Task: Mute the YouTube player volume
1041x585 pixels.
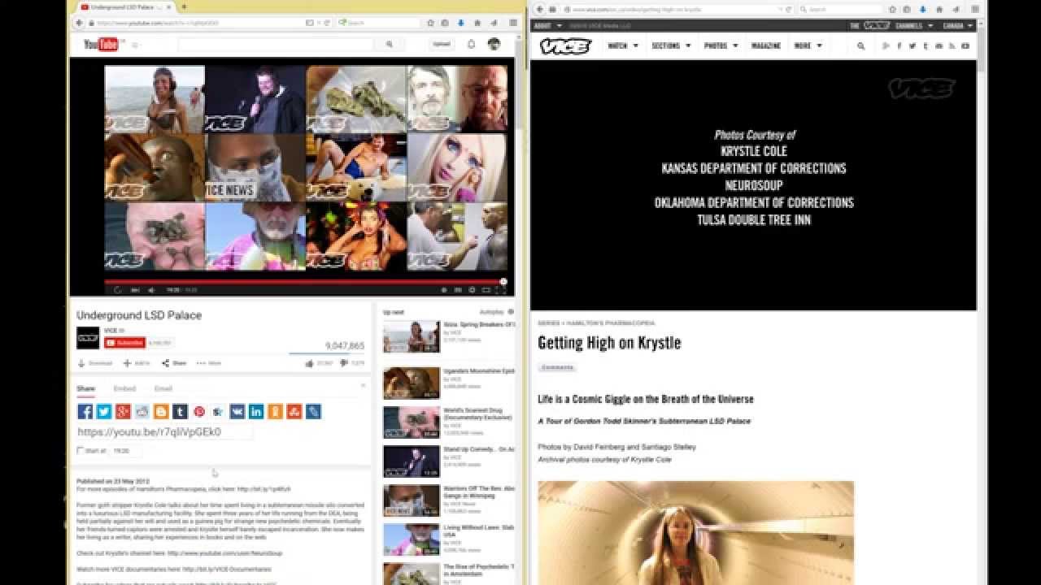Action: coord(151,290)
